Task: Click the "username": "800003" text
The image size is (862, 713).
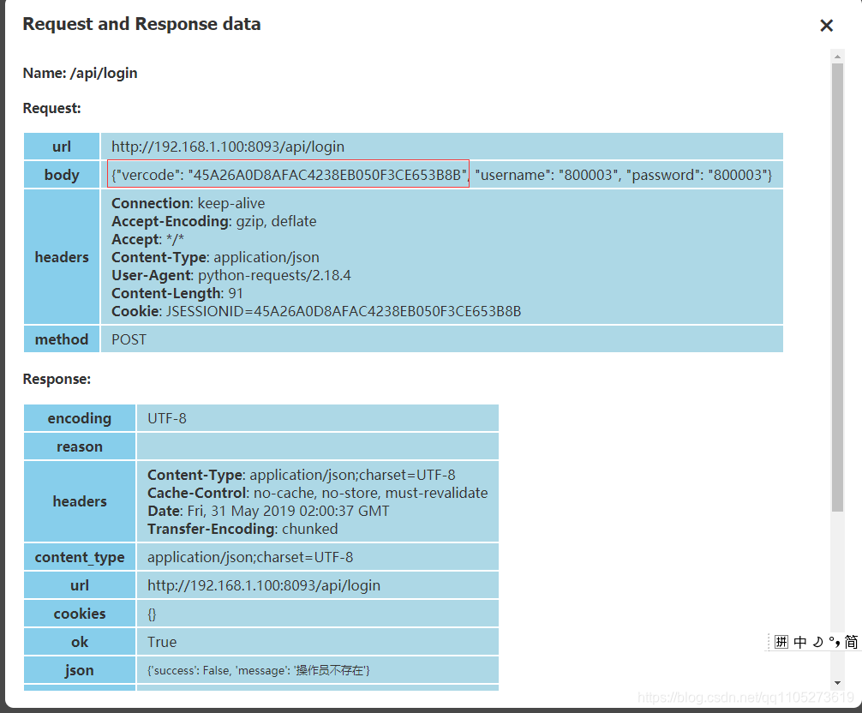Action: coord(548,175)
